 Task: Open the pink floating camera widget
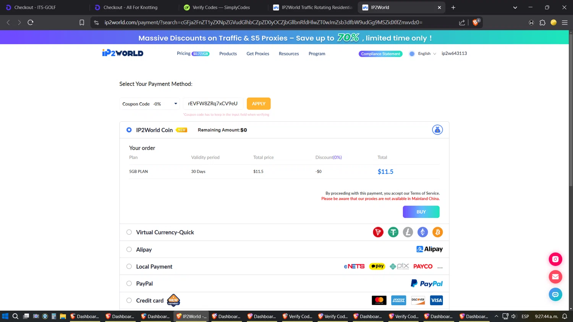click(555, 259)
